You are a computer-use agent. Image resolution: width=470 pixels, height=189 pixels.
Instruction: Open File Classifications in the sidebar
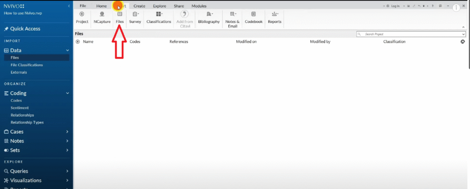[x=27, y=65]
